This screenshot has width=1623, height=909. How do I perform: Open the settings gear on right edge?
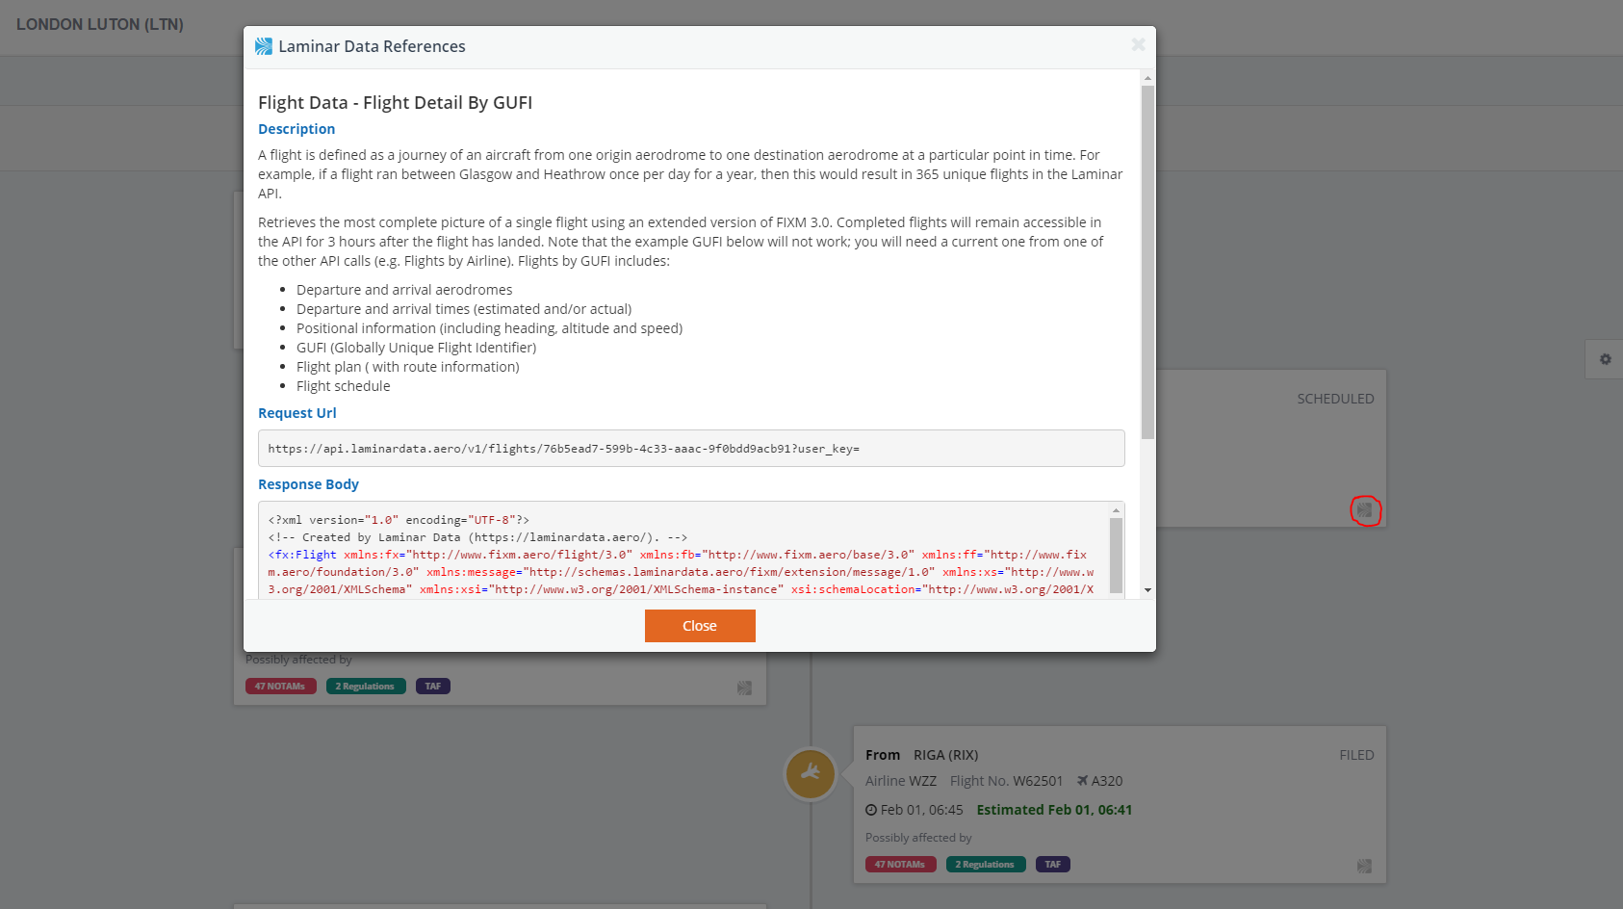click(1605, 359)
